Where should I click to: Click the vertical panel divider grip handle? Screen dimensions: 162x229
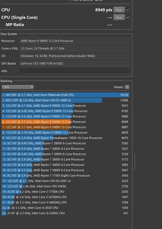[135, 161]
